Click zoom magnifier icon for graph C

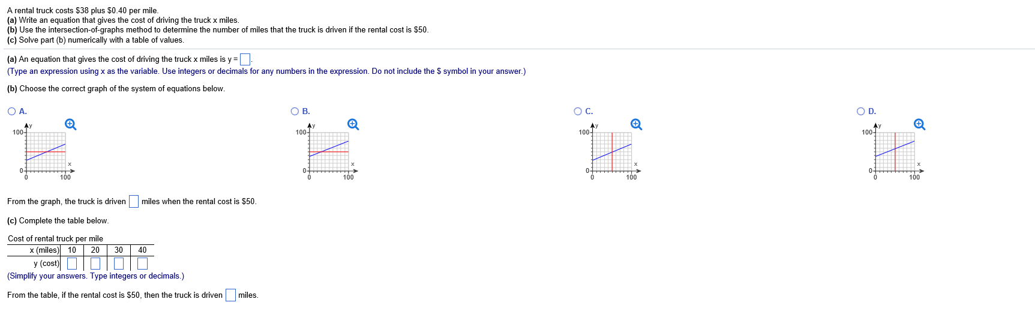(x=637, y=124)
